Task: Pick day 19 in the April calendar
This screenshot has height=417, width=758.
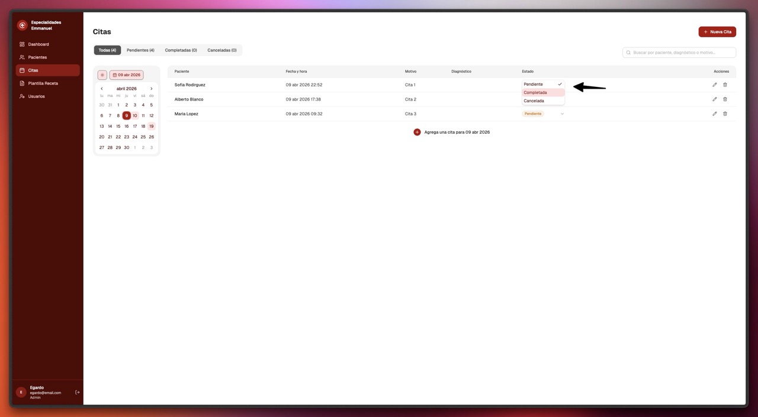Action: [x=151, y=126]
